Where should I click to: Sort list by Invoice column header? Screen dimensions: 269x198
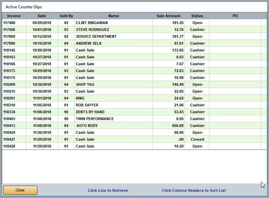[14, 16]
